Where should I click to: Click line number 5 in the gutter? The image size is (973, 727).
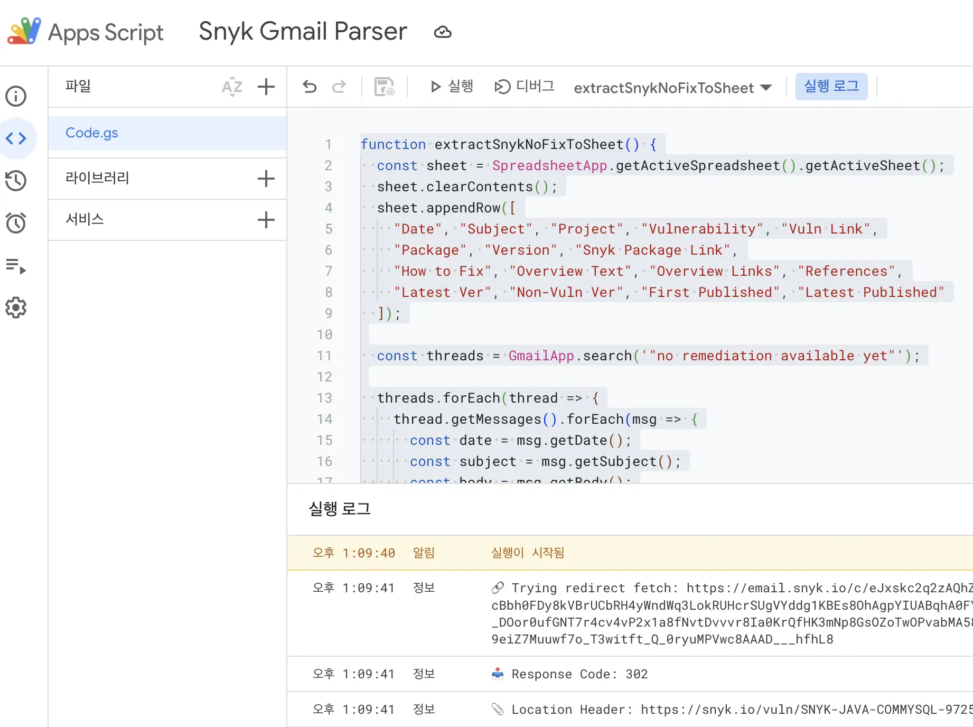coord(328,229)
